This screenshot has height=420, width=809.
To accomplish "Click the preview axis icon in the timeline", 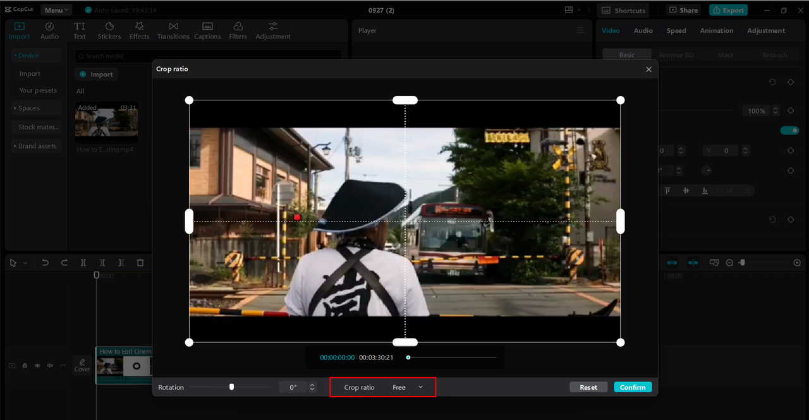I will pyautogui.click(x=714, y=263).
